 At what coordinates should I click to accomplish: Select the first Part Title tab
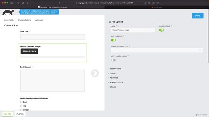pyautogui.click(x=8, y=114)
